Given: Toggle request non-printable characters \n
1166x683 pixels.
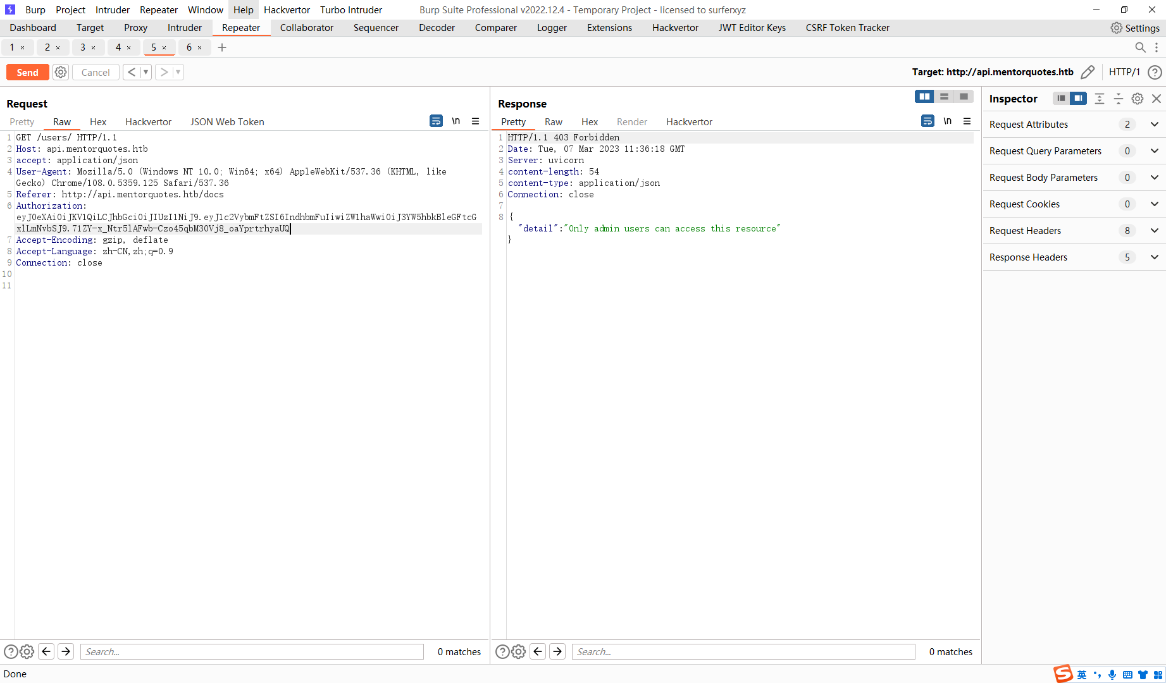Looking at the screenshot, I should 456,121.
